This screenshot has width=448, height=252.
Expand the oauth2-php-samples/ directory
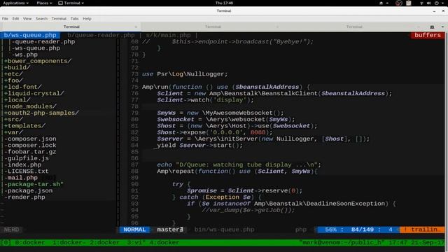click(41, 113)
